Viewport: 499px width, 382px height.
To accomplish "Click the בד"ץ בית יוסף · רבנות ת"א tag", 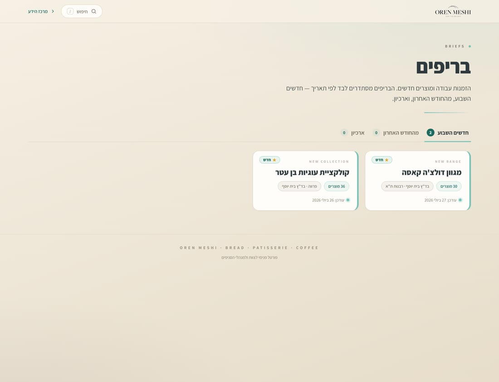I will click(407, 186).
